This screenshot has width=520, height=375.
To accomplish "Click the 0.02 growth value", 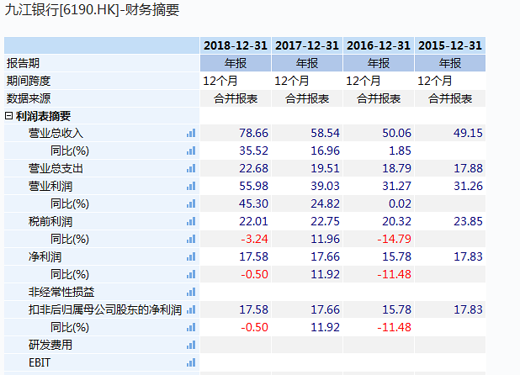I will click(400, 203).
